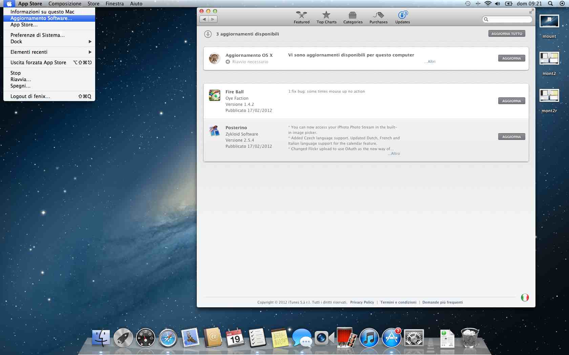Open Domande più frequenti link
Screen dimensions: 569x355
coord(442,302)
